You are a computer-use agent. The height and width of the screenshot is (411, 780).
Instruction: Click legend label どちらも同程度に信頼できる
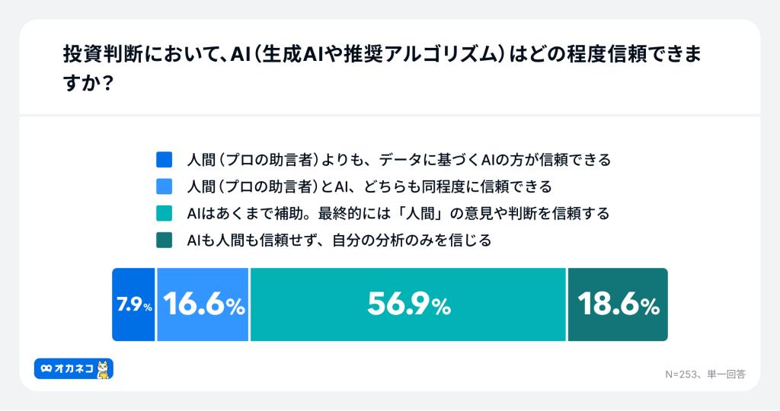point(369,186)
